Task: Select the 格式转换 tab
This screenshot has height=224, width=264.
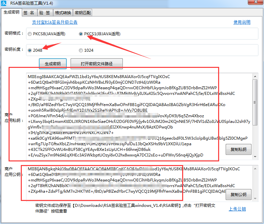Action: coord(63,13)
